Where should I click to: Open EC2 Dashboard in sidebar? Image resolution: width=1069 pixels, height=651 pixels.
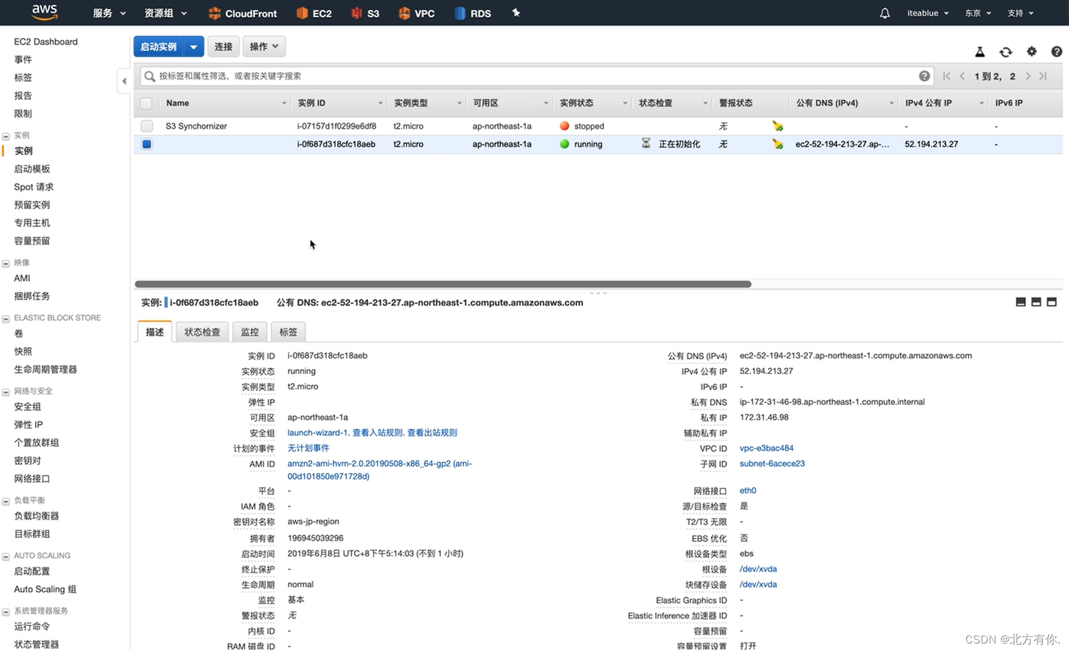click(46, 41)
